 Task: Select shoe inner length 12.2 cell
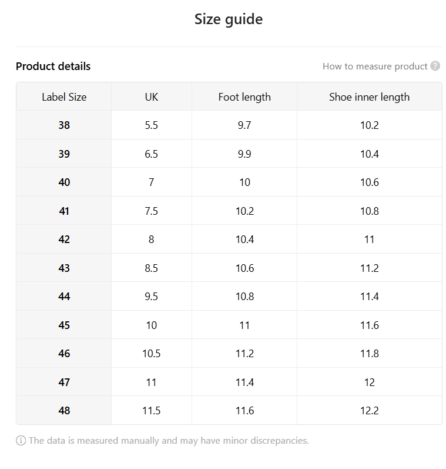(369, 410)
